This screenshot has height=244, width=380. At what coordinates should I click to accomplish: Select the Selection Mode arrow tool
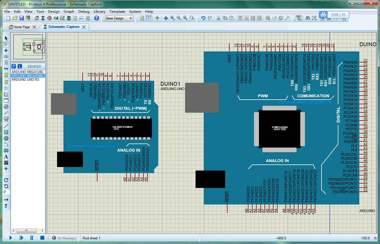pyautogui.click(x=6, y=38)
